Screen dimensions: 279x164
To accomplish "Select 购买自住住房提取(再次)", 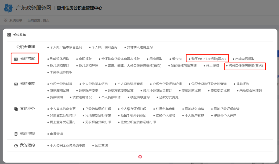I will coord(208,59).
